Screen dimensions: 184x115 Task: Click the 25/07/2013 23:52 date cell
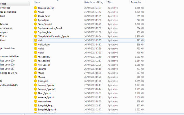93,12
